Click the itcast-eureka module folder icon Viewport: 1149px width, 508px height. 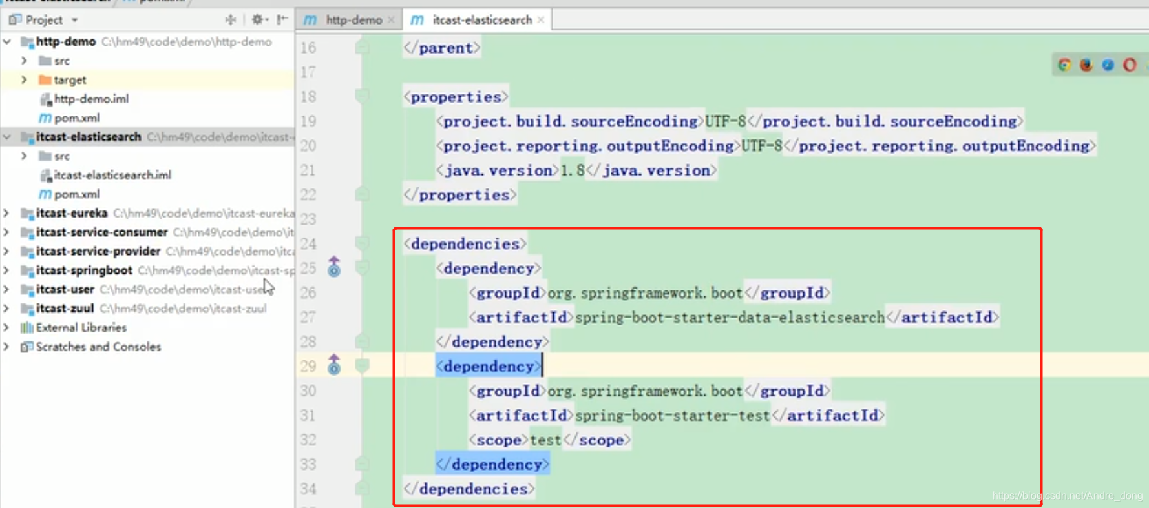point(27,214)
